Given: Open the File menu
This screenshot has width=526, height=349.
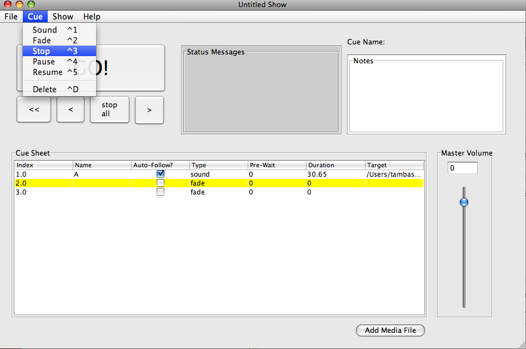Looking at the screenshot, I should [11, 17].
